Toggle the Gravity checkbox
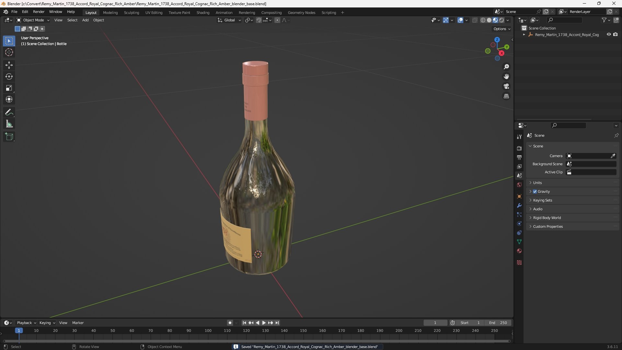 coord(535,192)
